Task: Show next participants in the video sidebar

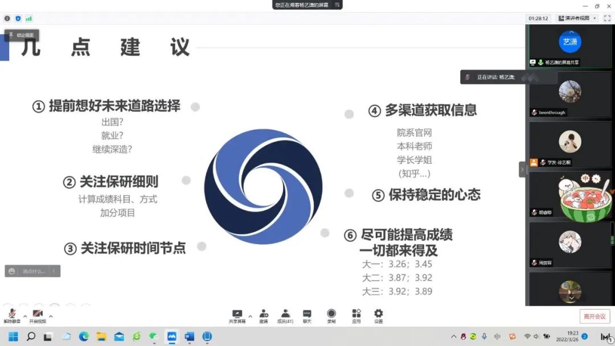Action: tap(572, 298)
